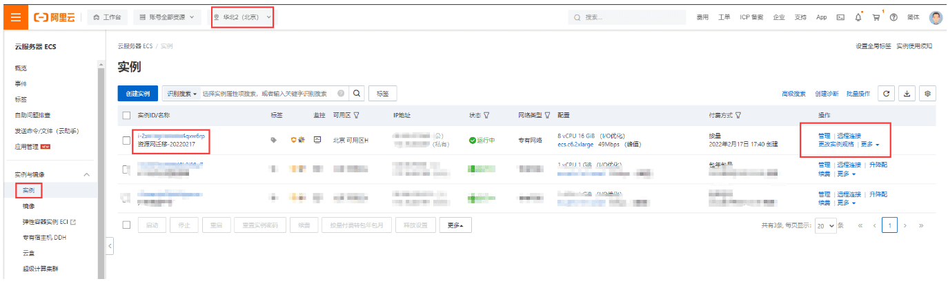The image size is (948, 288).
Task: Filter by 可用区 funnel icon
Action: [357, 116]
